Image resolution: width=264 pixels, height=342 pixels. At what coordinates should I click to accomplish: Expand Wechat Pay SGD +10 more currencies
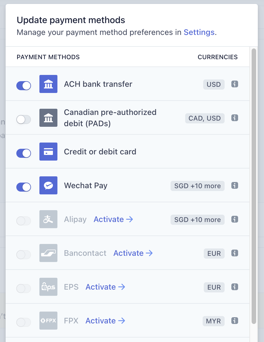(198, 186)
